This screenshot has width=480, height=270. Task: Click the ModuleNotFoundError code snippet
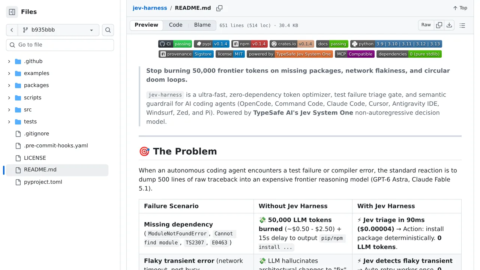click(x=177, y=234)
